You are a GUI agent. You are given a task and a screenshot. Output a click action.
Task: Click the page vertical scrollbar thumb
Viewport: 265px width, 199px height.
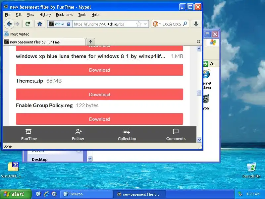tap(199, 93)
